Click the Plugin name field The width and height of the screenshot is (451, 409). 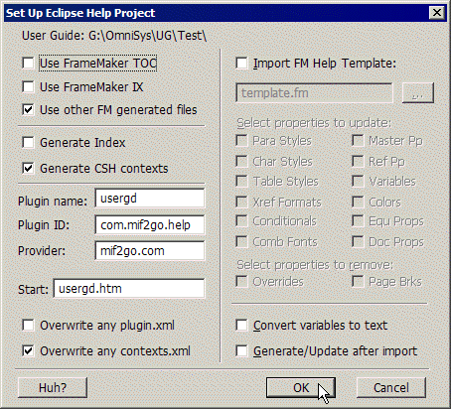pos(150,199)
